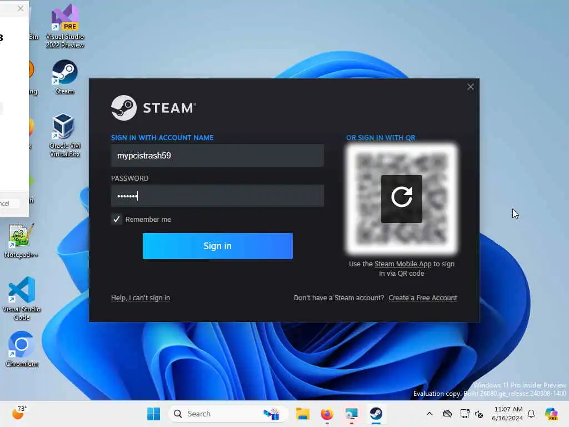Screen dimensions: 569x427
Task: Select Visual Studio Code desktop icon
Action: (x=22, y=299)
